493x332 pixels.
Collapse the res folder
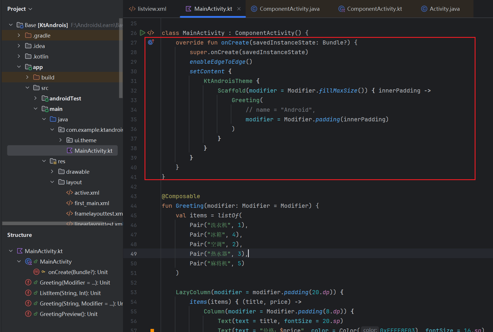44,161
